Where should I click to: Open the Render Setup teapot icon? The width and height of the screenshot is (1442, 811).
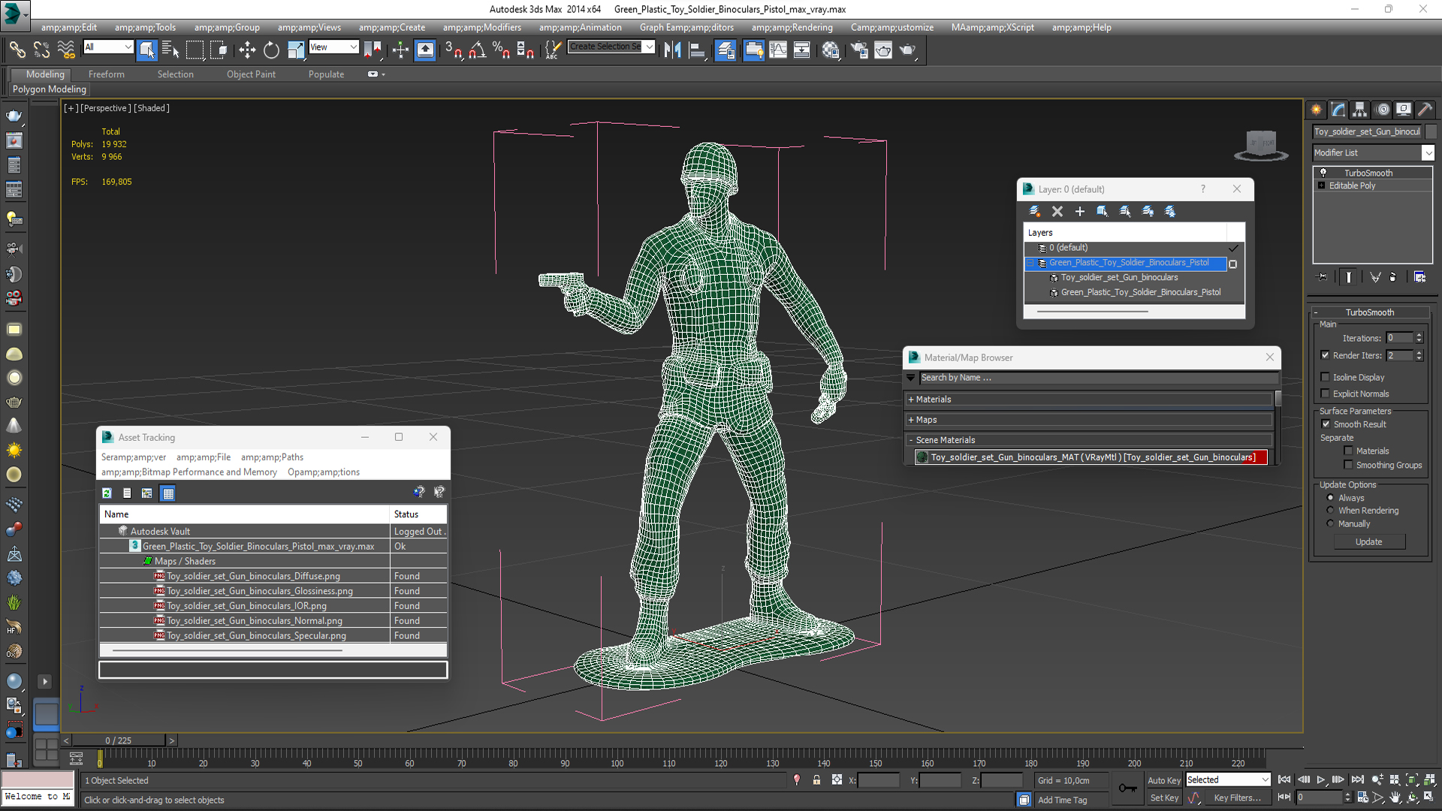858,50
